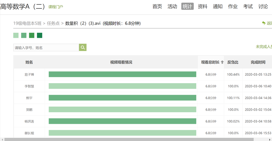Viewport: 272px width, 141px height.
Task: Open the 课程门户 link
Action: (x=55, y=7)
